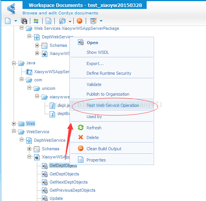
Task: Click the unicom folder icon
Action: tap(37, 89)
